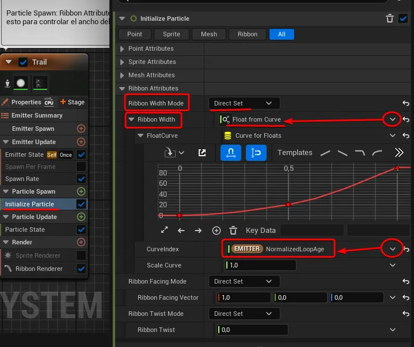This screenshot has height=347, width=414.
Task: Add module to Emitter Update
Action: tap(81, 142)
